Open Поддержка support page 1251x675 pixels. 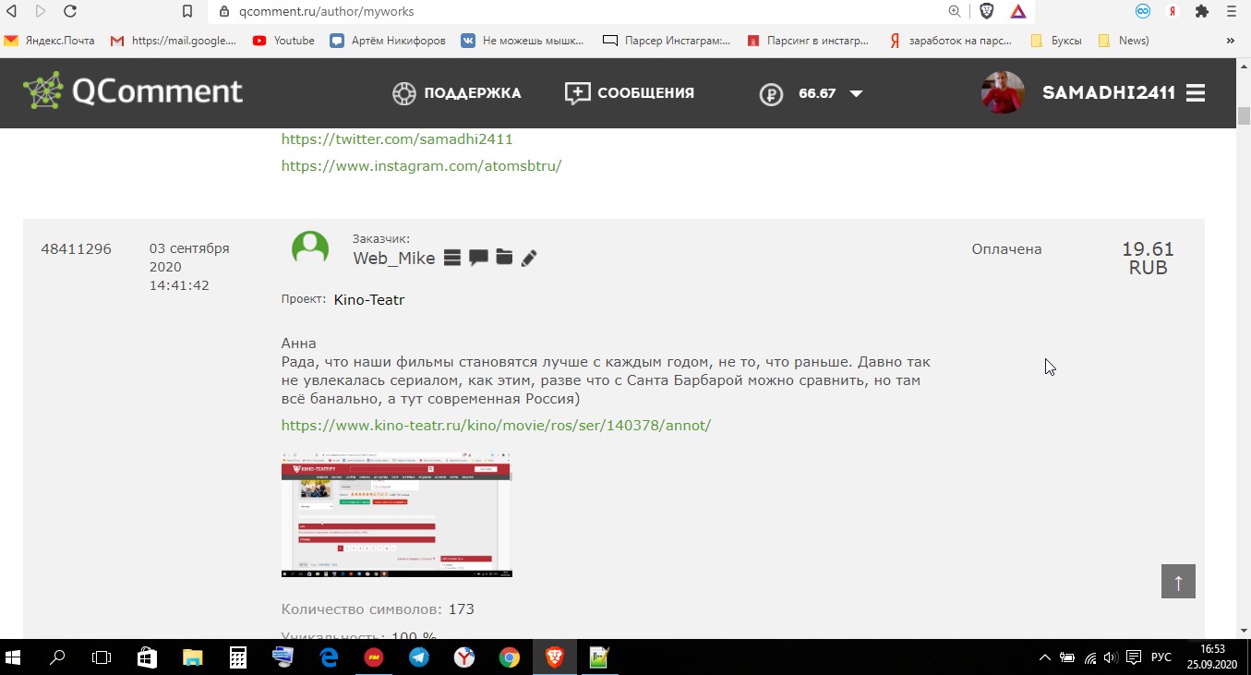[x=456, y=93]
